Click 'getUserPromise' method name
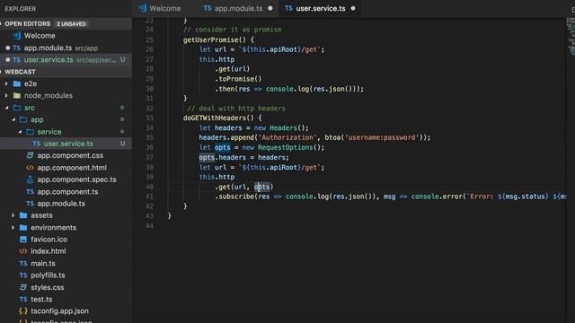 (210, 39)
